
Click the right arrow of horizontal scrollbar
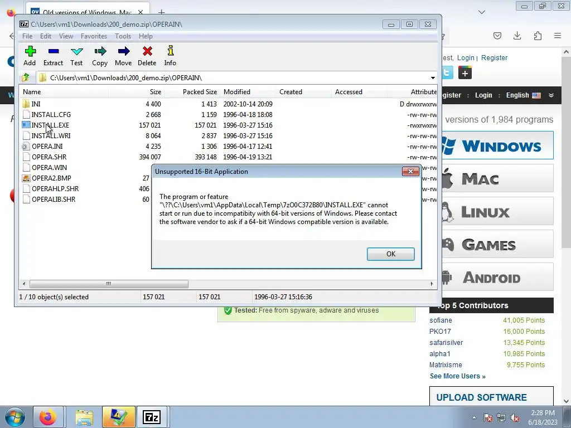432,284
